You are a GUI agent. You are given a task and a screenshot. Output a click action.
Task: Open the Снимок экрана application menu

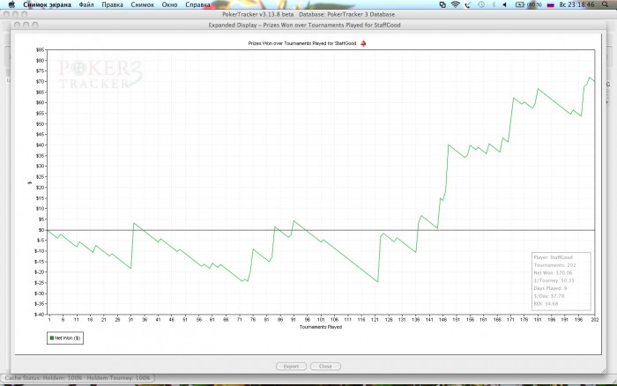tap(48, 4)
